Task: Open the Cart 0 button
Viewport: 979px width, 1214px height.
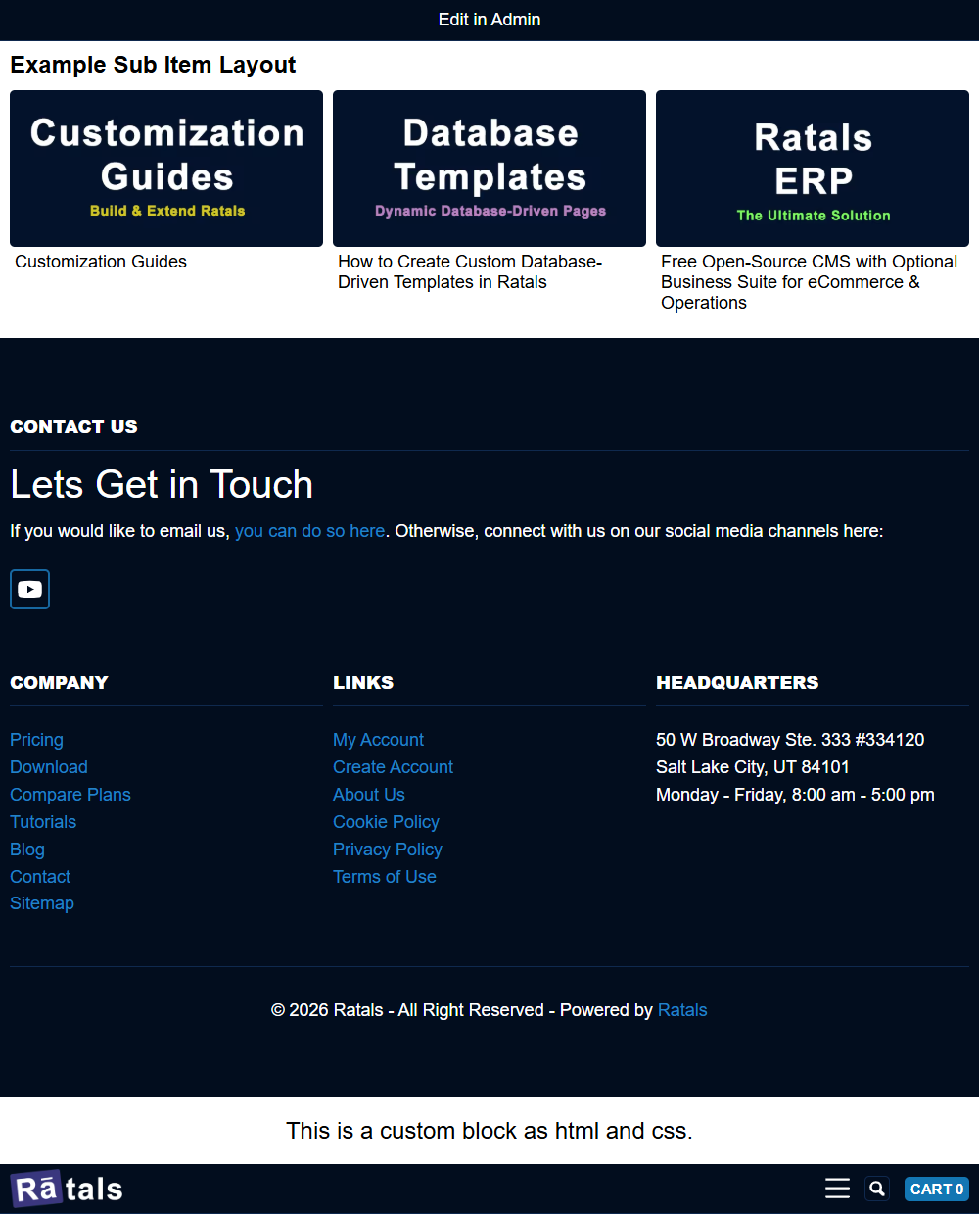Action: (937, 1189)
